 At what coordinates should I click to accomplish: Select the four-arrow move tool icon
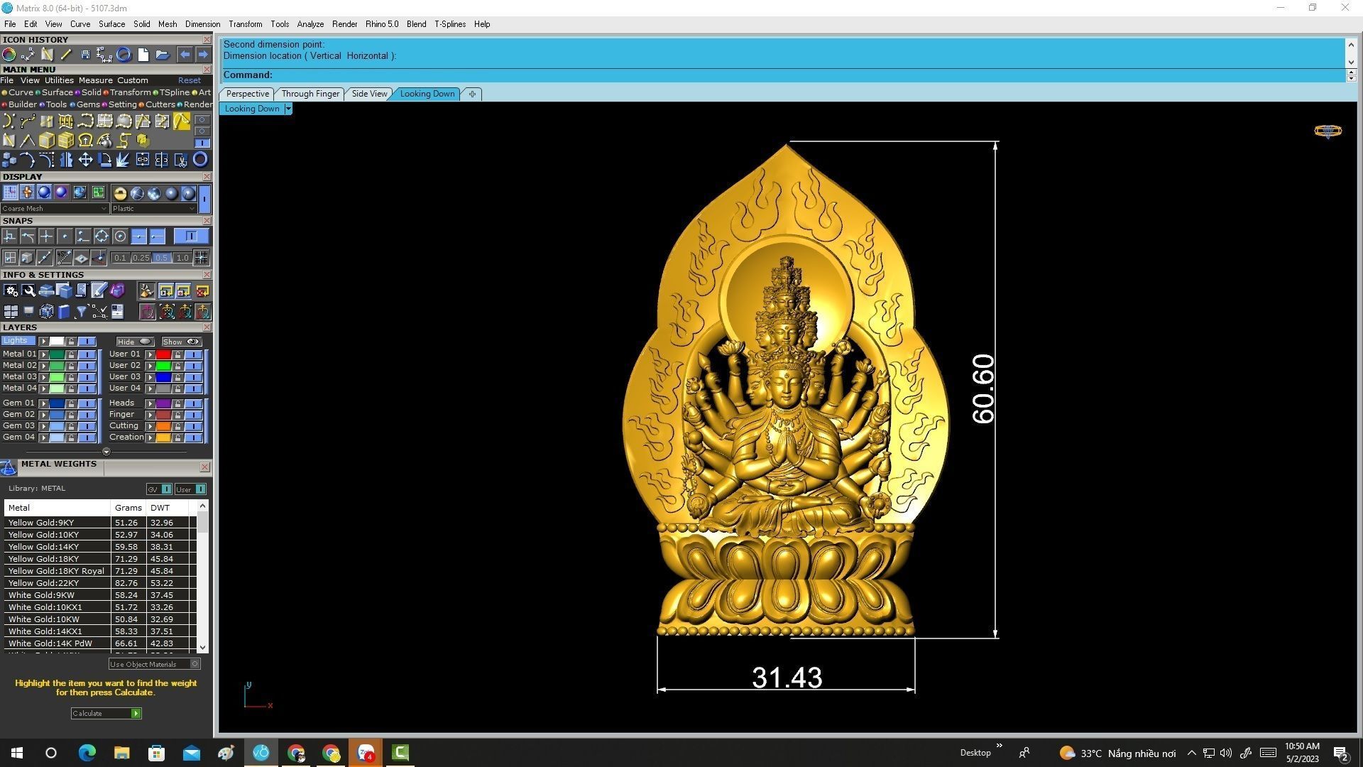tap(85, 160)
